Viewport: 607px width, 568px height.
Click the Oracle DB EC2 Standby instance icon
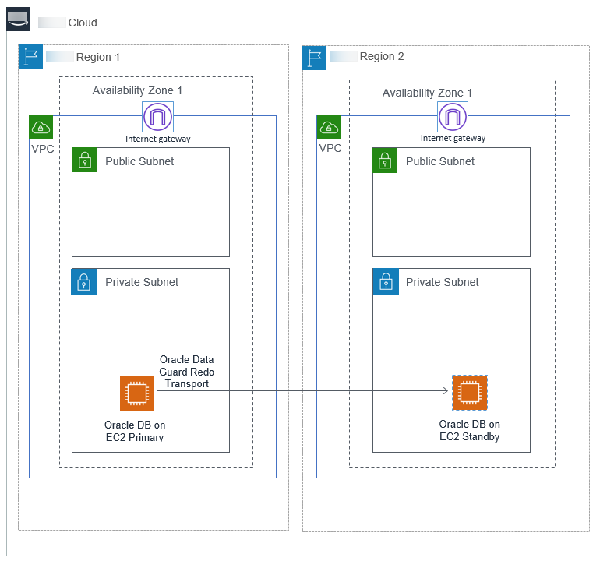pos(469,393)
